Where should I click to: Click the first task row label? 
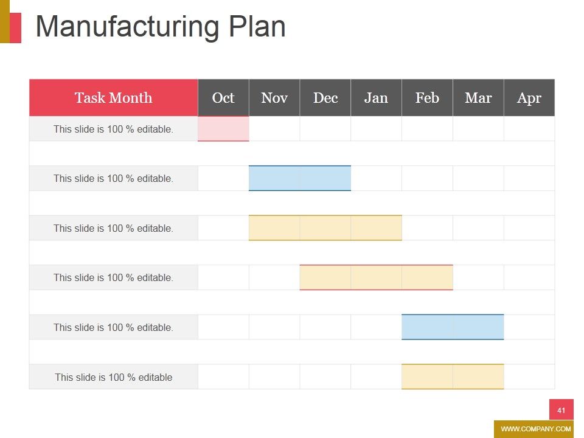pyautogui.click(x=114, y=129)
